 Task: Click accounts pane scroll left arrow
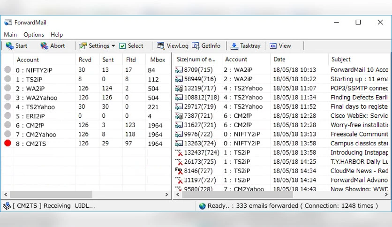click(x=6, y=194)
